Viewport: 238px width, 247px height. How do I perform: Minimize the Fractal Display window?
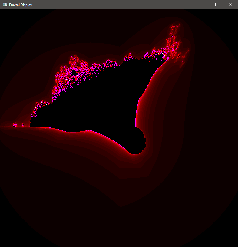pos(203,5)
